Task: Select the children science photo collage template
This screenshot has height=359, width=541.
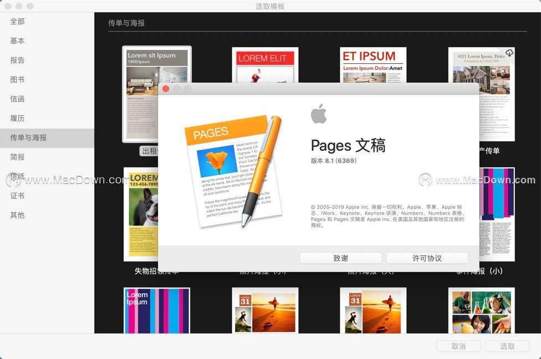Action: tap(481, 310)
